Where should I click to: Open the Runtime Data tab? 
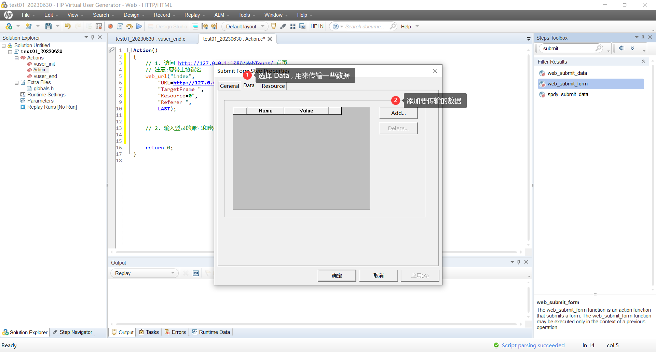pos(211,332)
